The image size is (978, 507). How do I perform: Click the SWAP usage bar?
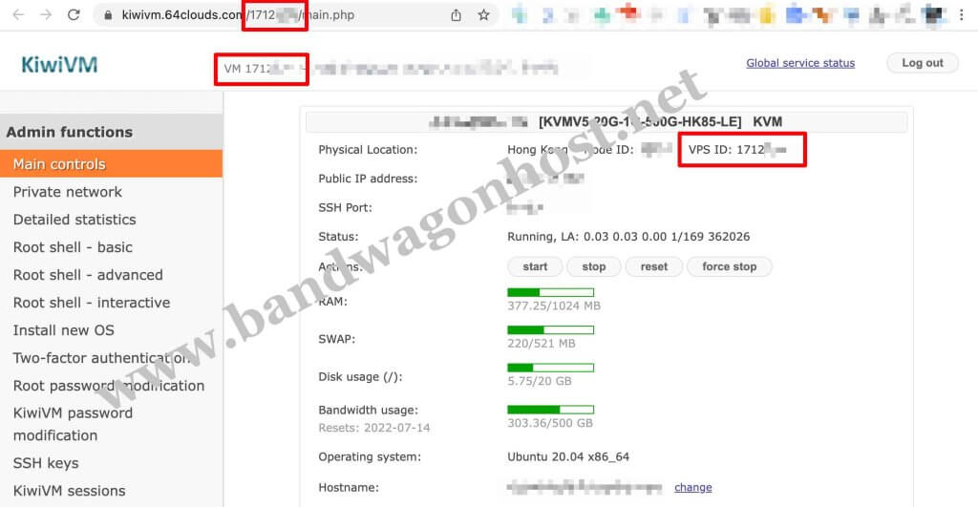point(551,330)
